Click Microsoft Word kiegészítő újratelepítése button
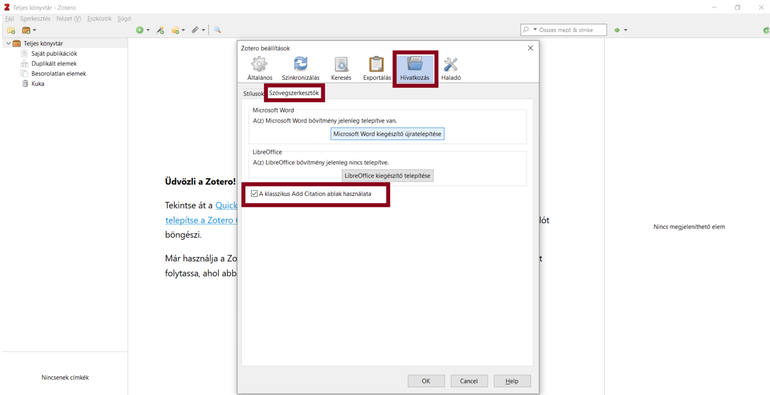 coord(387,134)
